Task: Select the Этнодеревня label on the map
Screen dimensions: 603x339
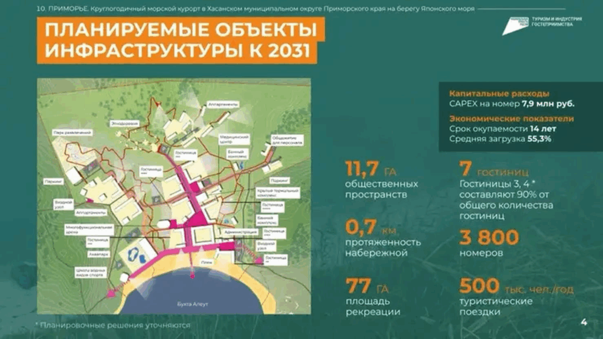Action: [x=125, y=123]
